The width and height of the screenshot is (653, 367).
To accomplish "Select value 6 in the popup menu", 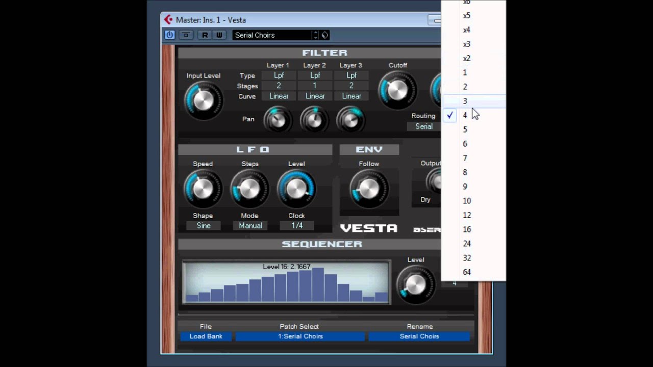I will click(473, 144).
